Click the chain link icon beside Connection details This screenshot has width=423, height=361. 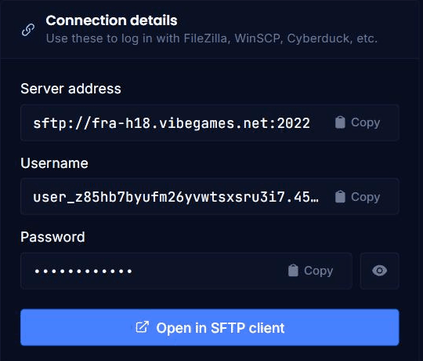[28, 30]
